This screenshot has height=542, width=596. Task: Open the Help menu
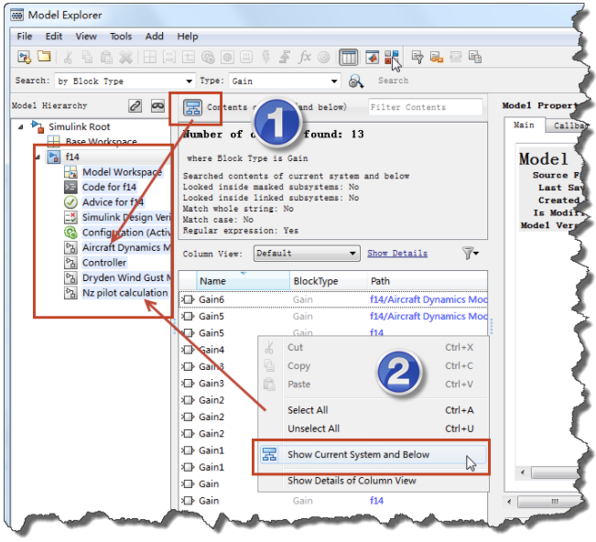tap(188, 37)
